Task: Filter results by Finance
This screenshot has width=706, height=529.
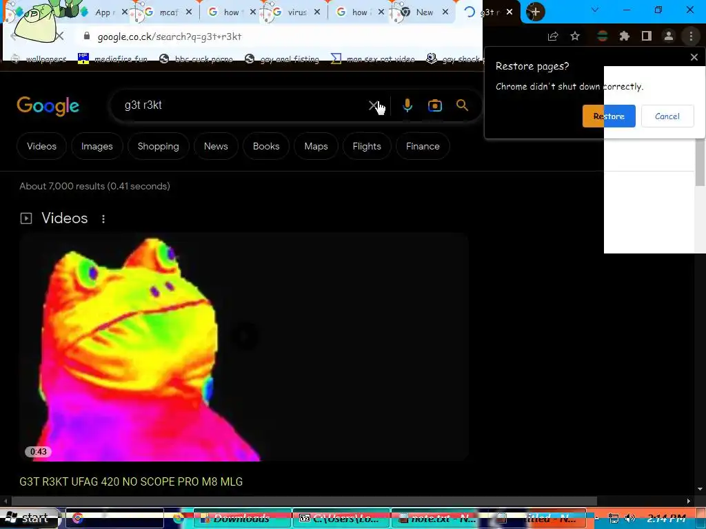Action: point(423,146)
